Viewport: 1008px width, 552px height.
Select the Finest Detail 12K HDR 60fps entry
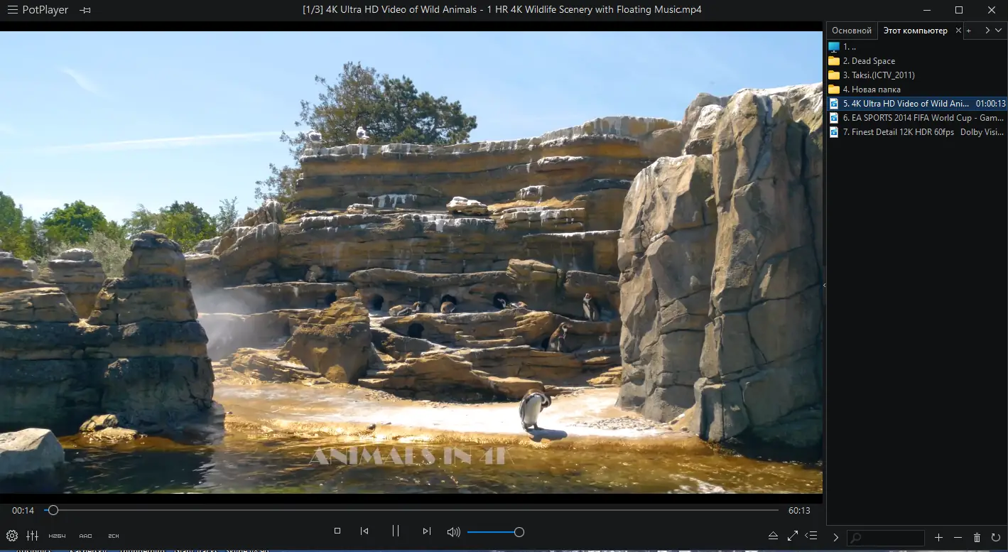[916, 132]
